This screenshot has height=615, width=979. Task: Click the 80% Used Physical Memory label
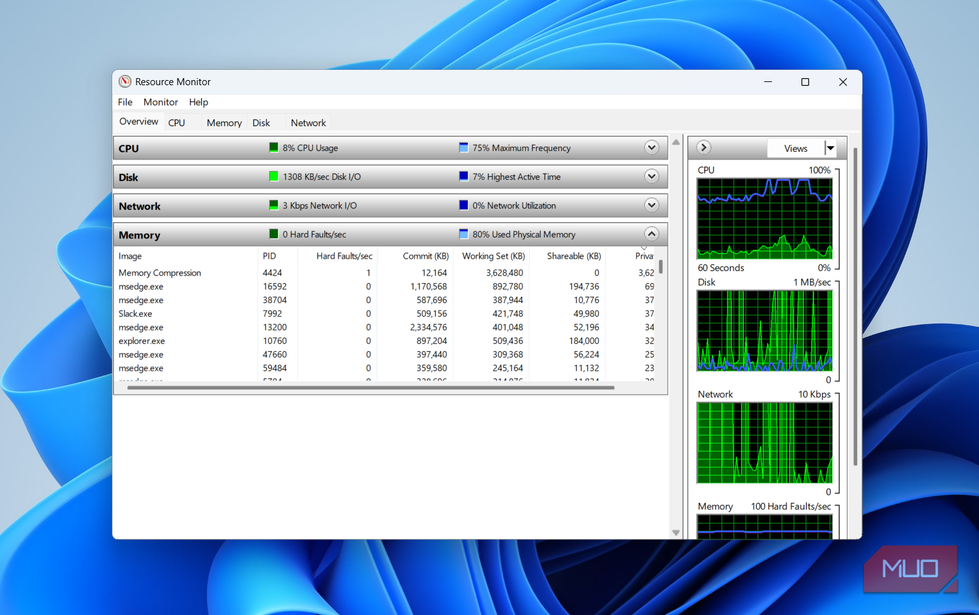524,234
